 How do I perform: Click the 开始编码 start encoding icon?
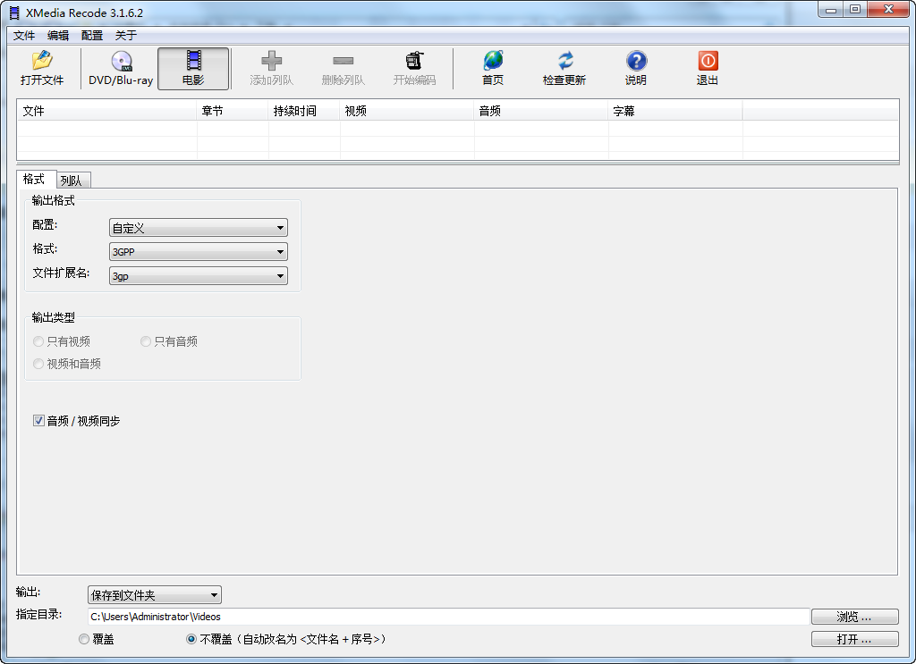tap(415, 60)
